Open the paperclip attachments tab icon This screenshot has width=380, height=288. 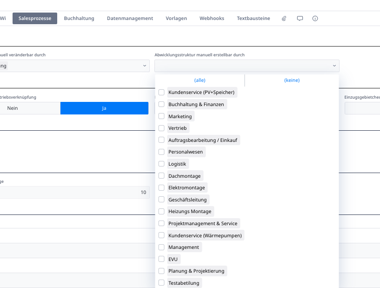click(x=284, y=19)
